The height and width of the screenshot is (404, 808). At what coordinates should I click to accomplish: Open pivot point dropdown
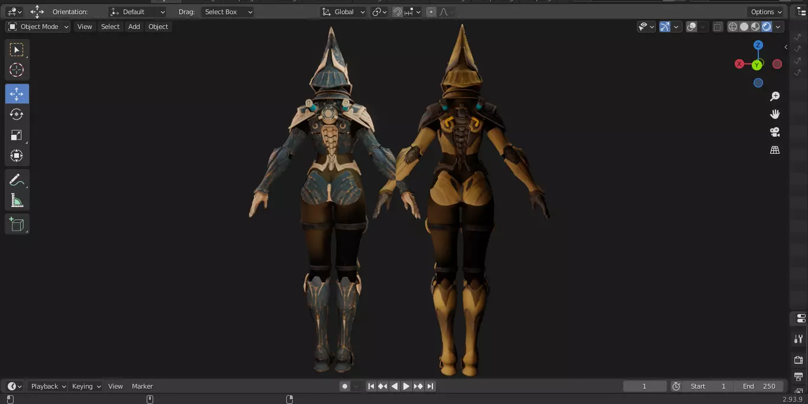(x=379, y=12)
